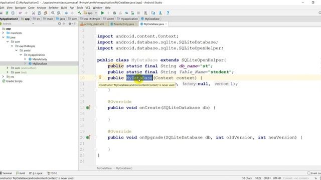Close the MyDataBase.java tab
Screen dimensions: 321x180
[x=166, y=24]
